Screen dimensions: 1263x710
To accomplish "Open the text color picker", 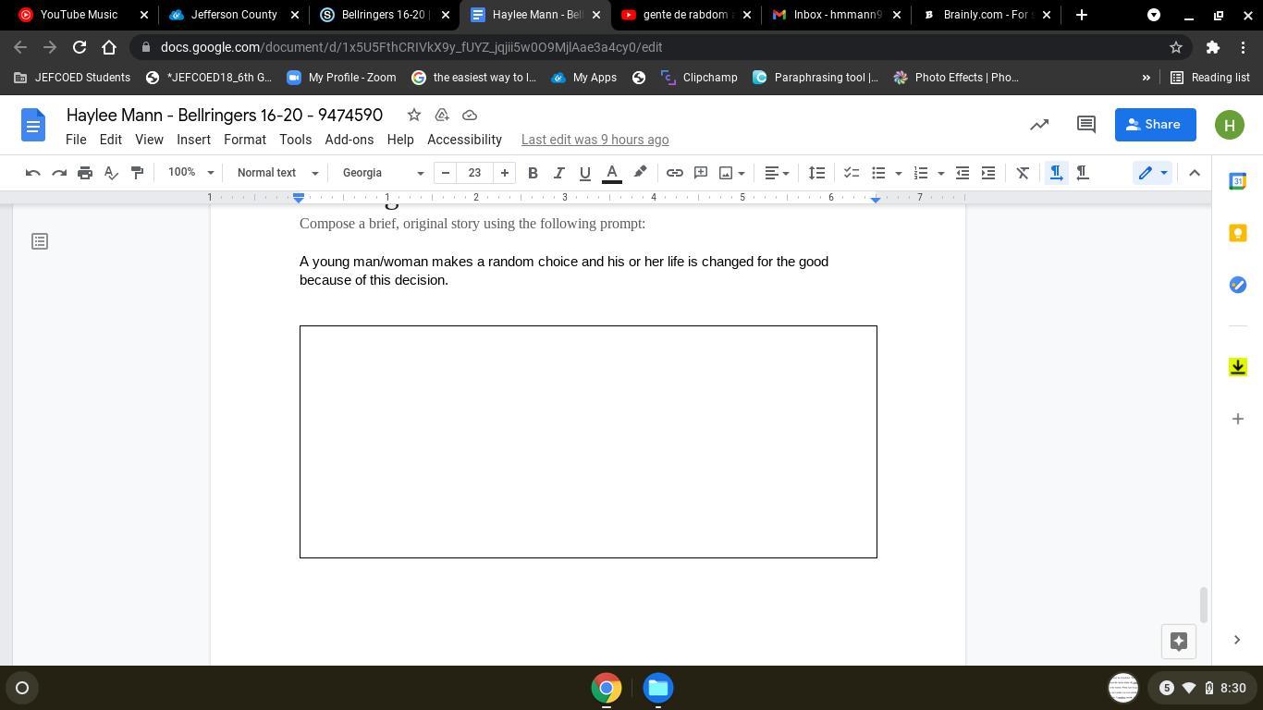I will 611,173.
